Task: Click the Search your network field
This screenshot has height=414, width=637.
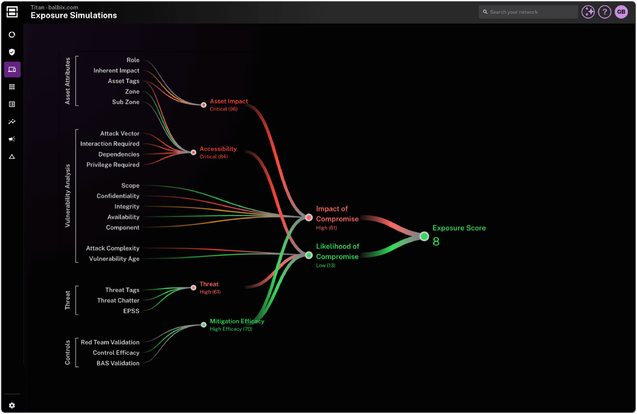Action: (528, 12)
